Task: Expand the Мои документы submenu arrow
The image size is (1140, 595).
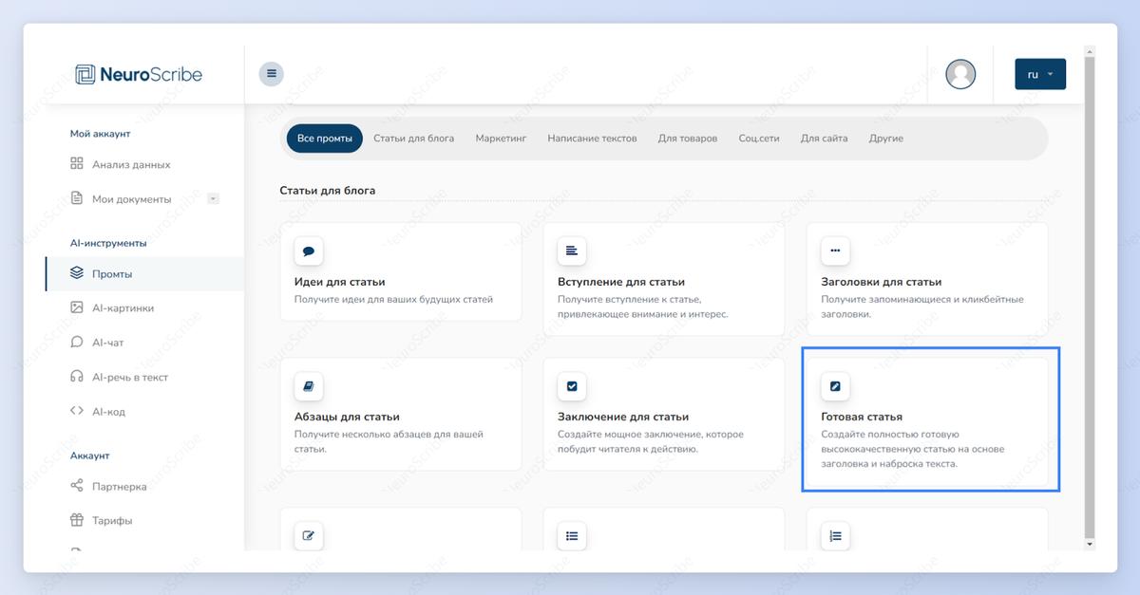Action: 213,198
